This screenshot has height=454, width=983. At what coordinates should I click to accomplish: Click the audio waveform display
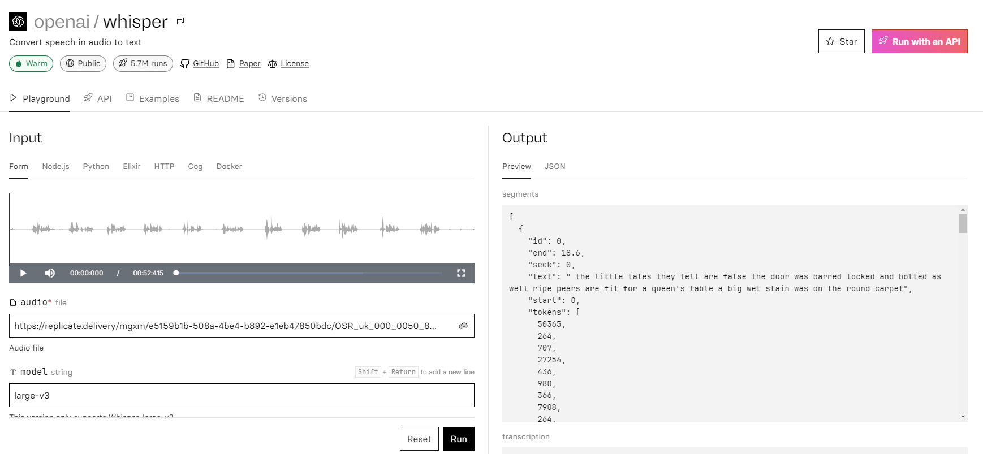pyautogui.click(x=242, y=228)
